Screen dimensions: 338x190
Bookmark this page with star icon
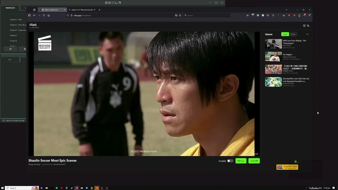coord(180,15)
